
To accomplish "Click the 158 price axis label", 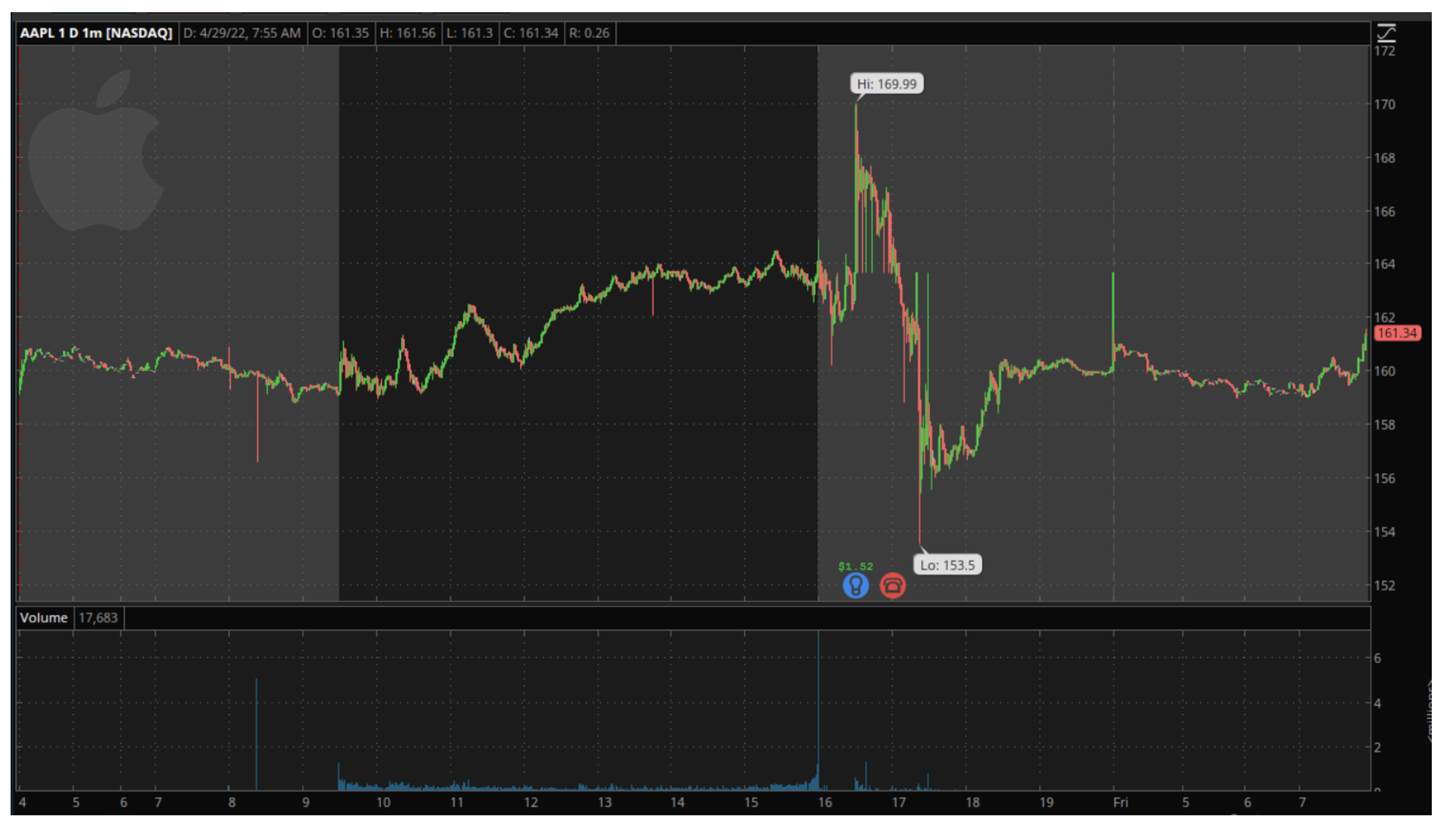I will (x=1385, y=425).
